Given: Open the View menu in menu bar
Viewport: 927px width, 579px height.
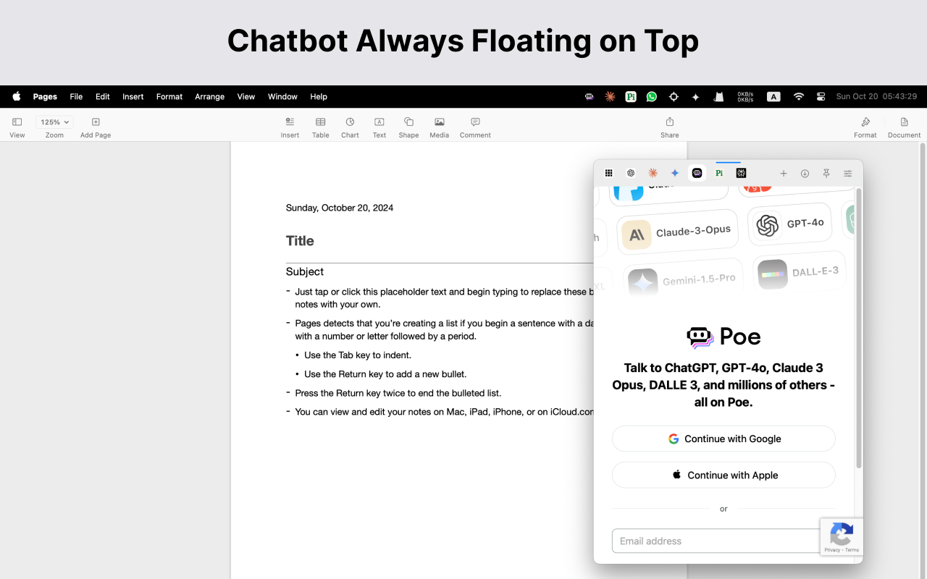Looking at the screenshot, I should tap(246, 96).
